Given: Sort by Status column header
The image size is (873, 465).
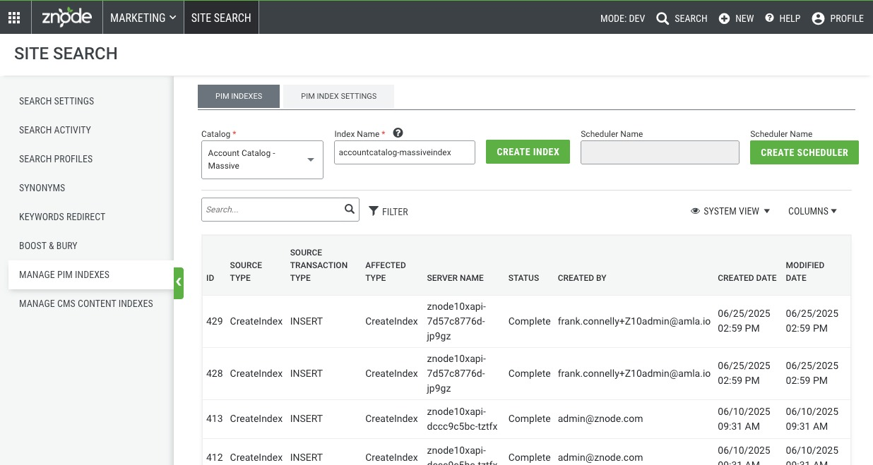Looking at the screenshot, I should coord(523,278).
